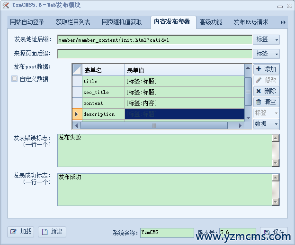The width and height of the screenshot is (295, 245).
Task: Click the 发表错误标志 text area
Action: pyautogui.click(x=165, y=151)
